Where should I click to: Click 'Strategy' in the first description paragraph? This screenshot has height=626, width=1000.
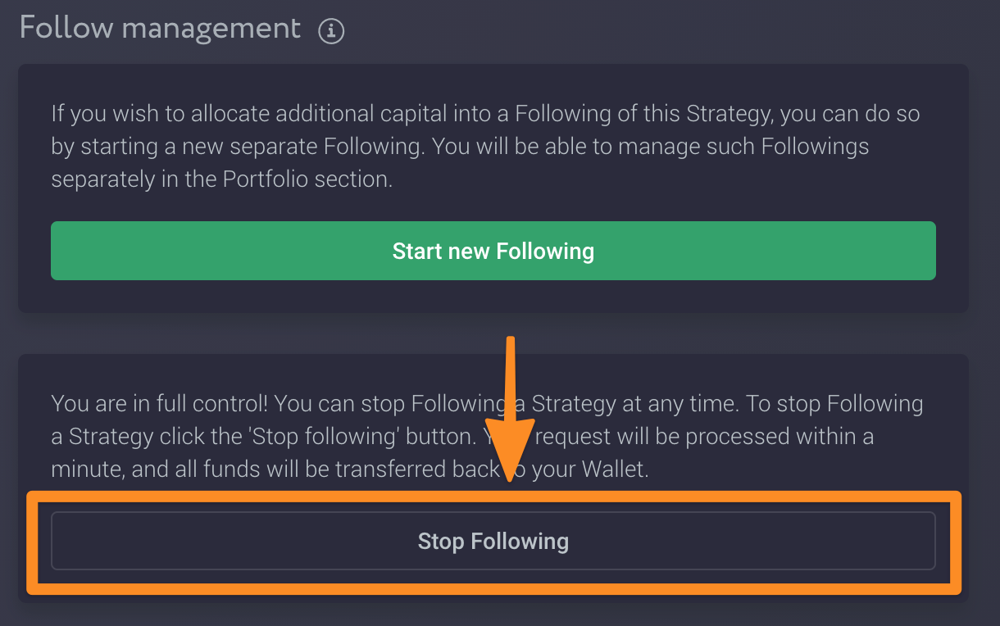[720, 114]
